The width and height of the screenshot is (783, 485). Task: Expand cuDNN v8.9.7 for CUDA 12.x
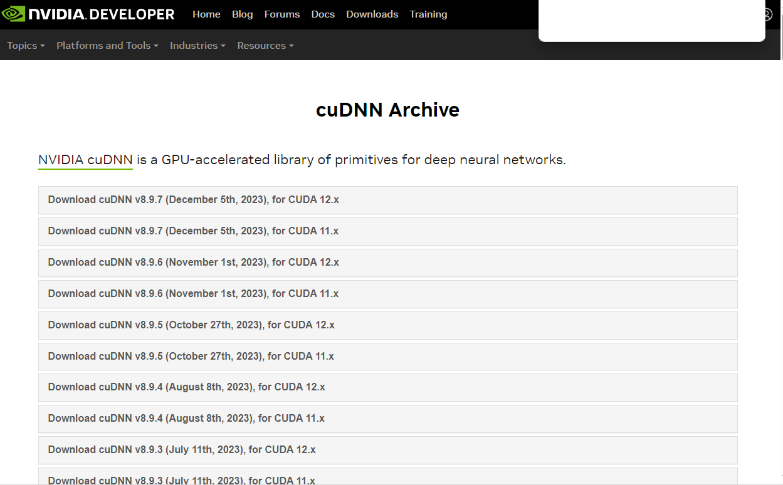193,199
